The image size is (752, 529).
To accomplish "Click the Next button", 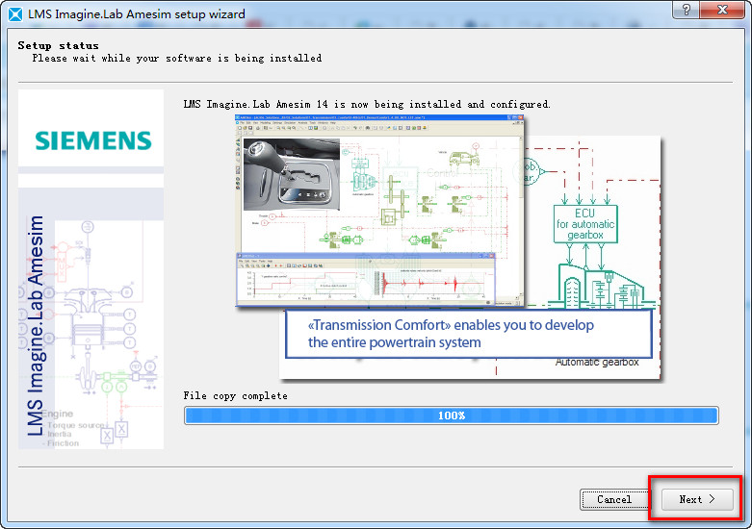I will click(697, 499).
